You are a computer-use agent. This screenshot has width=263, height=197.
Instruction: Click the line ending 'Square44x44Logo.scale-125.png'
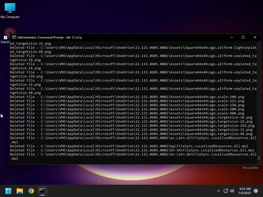(x=127, y=101)
